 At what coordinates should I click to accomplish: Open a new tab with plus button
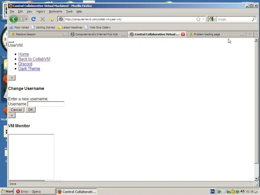(x=250, y=34)
